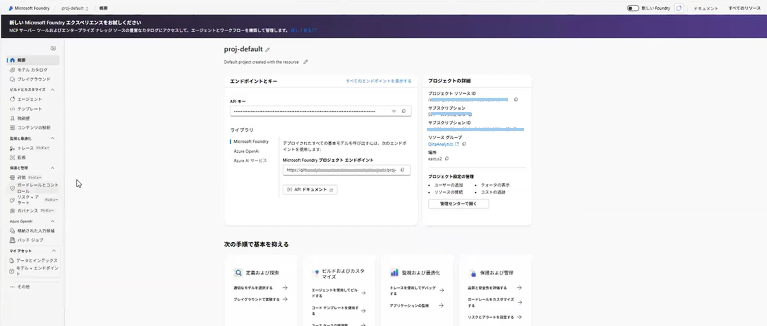Collapse the Azure OpenAI sidebar section
The height and width of the screenshot is (326, 767).
[x=52, y=221]
